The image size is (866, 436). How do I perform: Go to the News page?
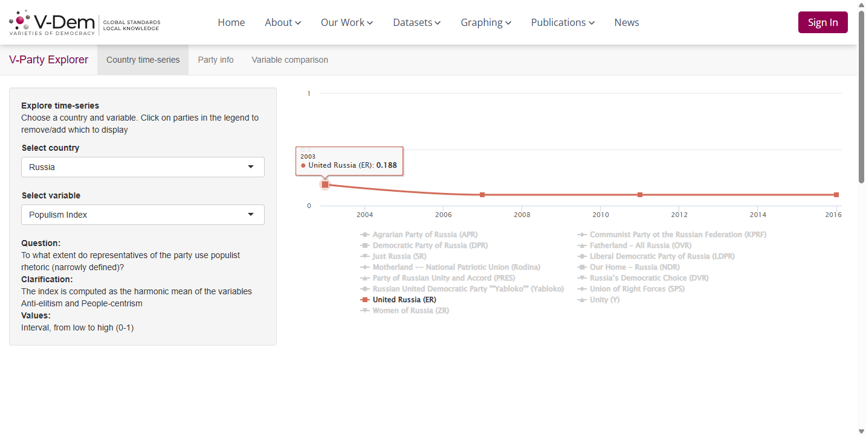click(627, 22)
